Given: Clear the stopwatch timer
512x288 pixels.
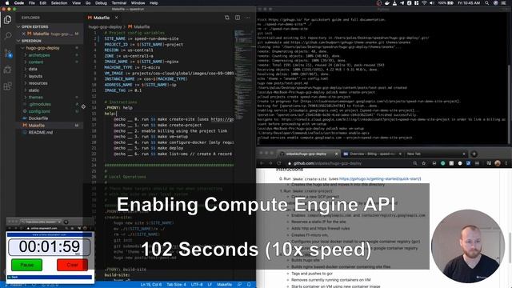Looking at the screenshot, I should [72, 265].
